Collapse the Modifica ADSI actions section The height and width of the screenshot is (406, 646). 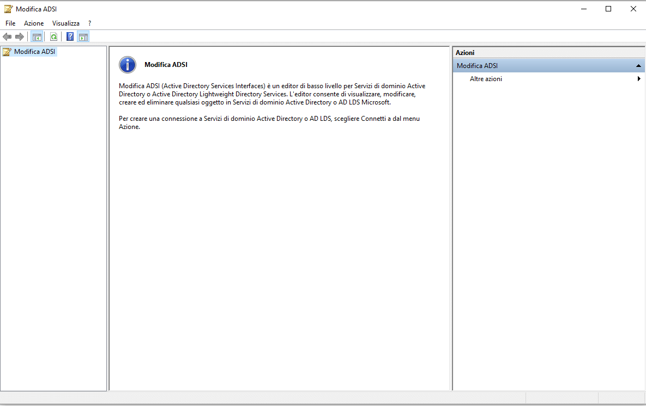point(638,66)
